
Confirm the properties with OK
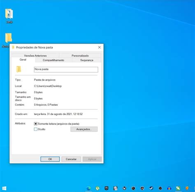(x=50, y=159)
